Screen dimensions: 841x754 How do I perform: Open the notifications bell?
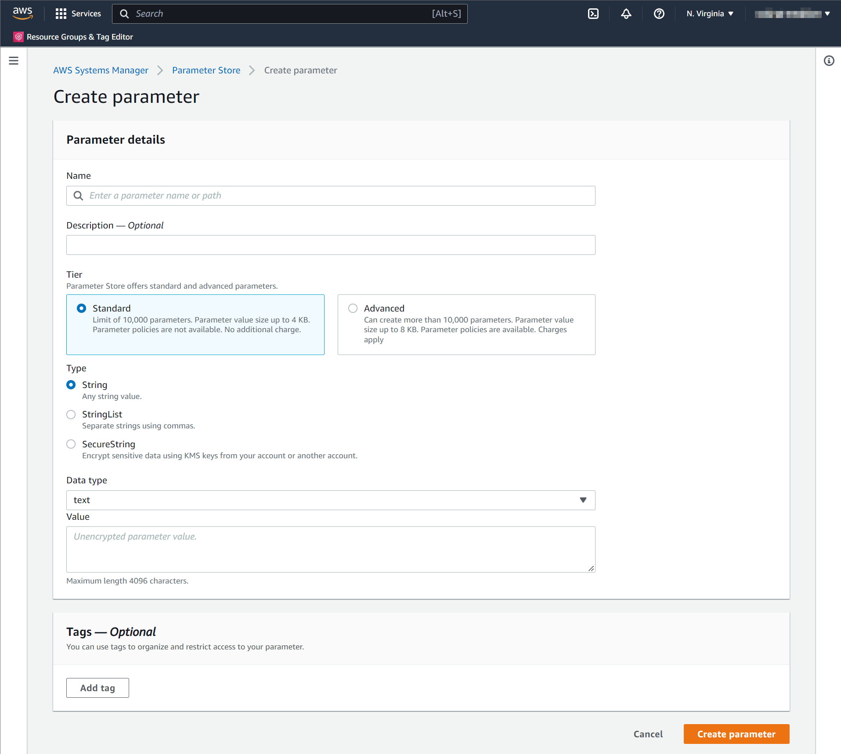[626, 14]
